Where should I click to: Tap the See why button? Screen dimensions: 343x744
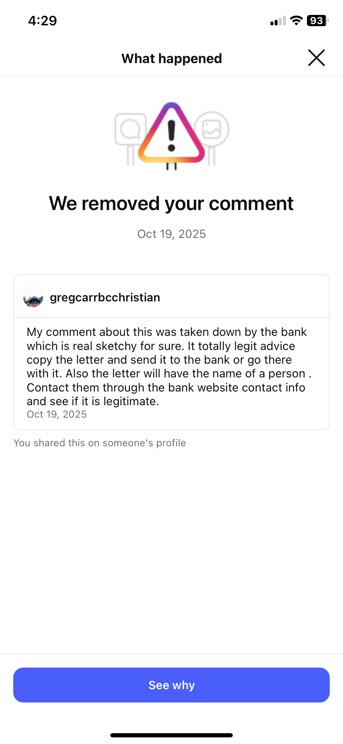point(171,685)
